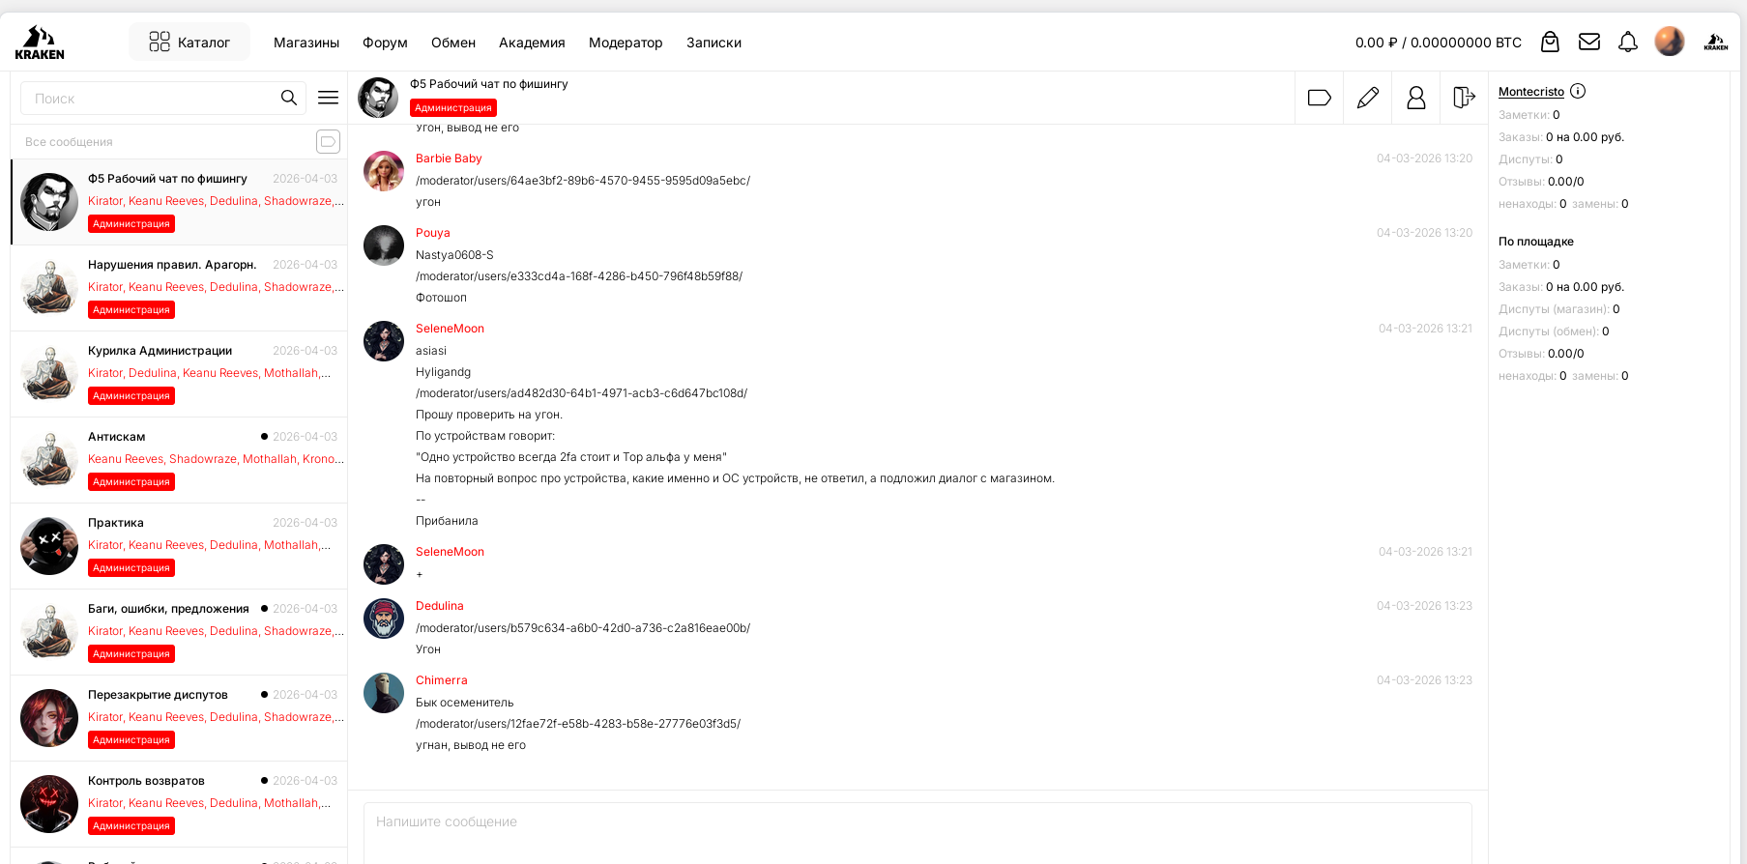
Task: Click the tag filter icon near Все сообщения
Action: (328, 142)
